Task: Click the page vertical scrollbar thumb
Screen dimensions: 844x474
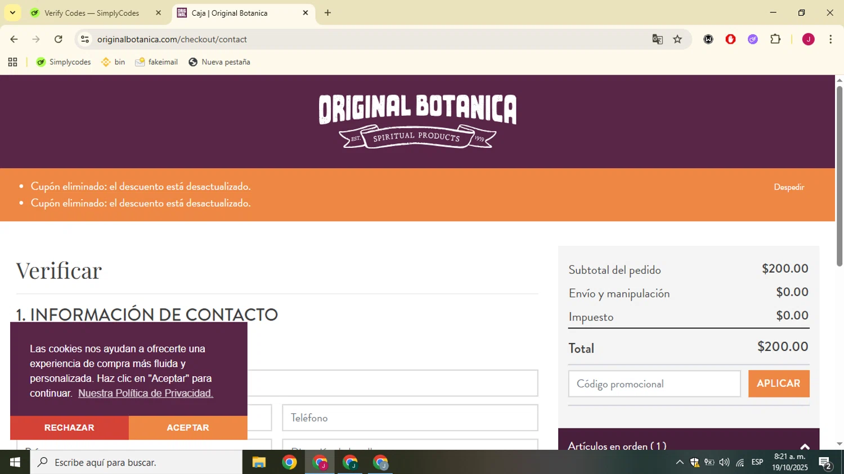Action: (839, 176)
